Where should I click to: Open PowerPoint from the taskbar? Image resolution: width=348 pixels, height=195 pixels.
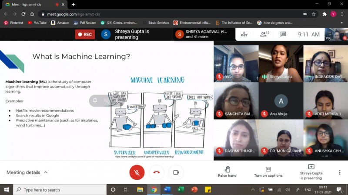click(194, 190)
